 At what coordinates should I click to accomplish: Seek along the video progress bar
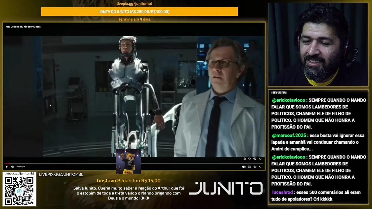(x=134, y=163)
